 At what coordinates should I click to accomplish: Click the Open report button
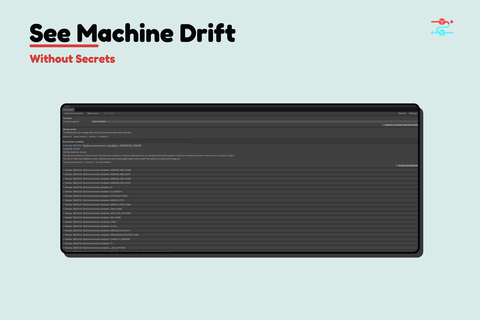109,114
